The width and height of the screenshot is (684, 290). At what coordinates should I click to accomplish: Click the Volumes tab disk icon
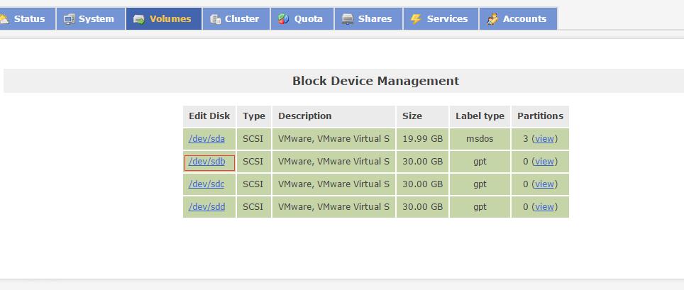(x=139, y=19)
